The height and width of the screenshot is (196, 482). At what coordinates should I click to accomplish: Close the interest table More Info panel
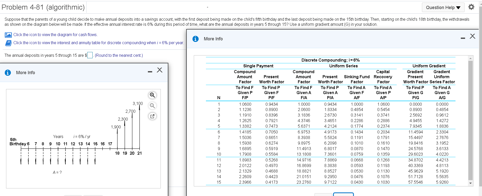click(x=472, y=36)
